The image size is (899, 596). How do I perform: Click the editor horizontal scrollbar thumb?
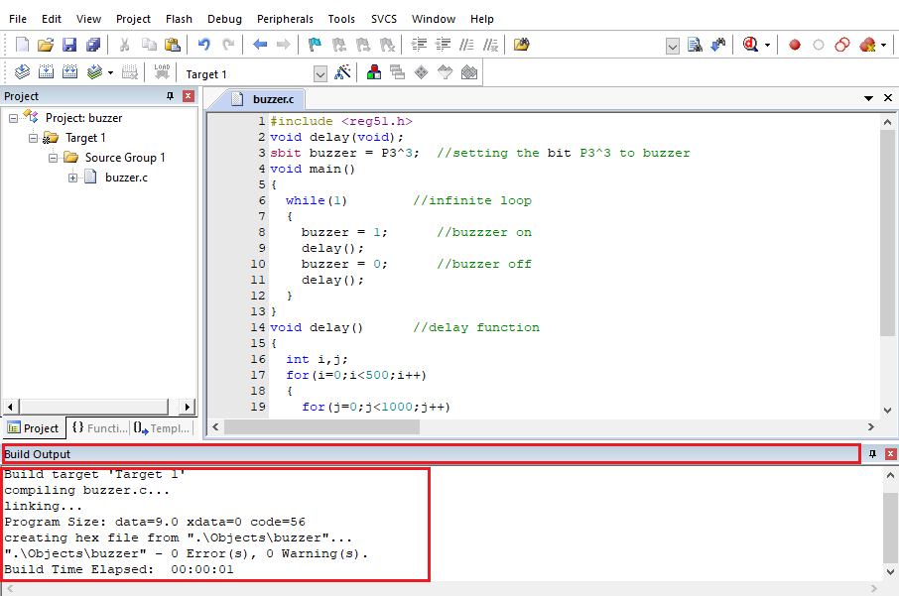(x=321, y=427)
